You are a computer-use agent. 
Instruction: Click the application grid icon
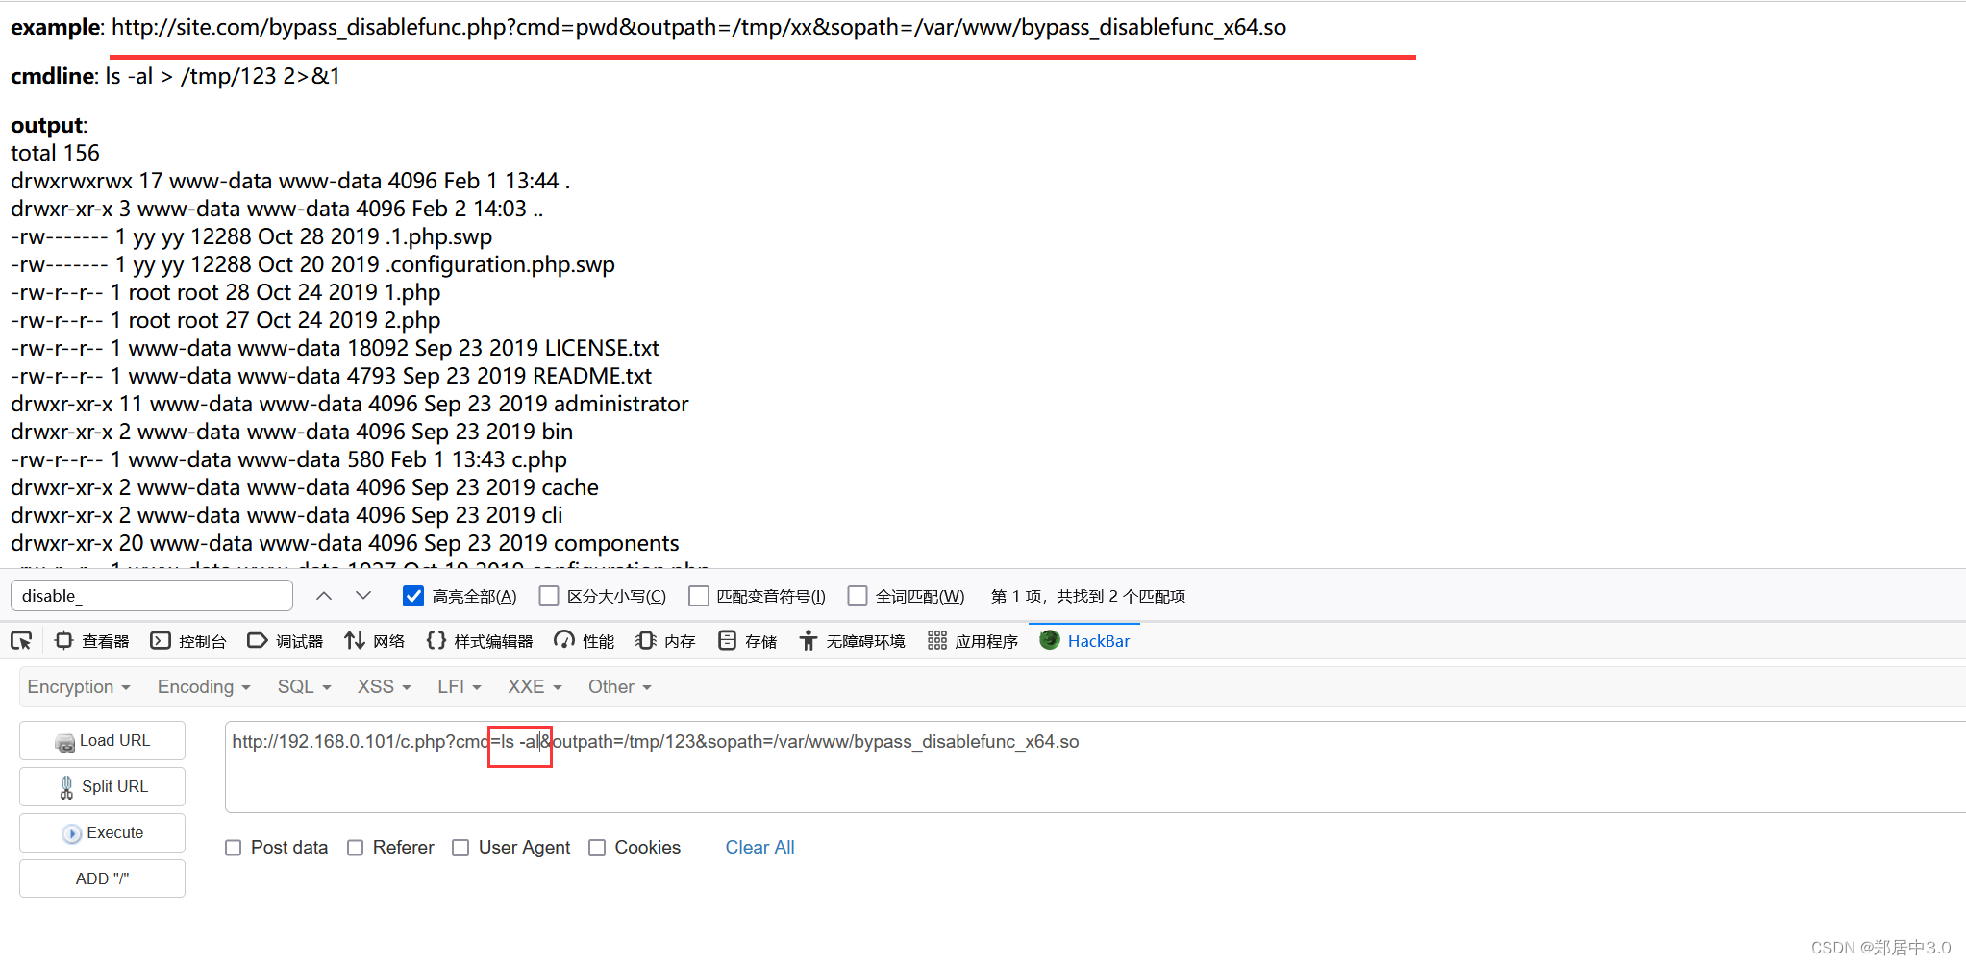coord(937,640)
